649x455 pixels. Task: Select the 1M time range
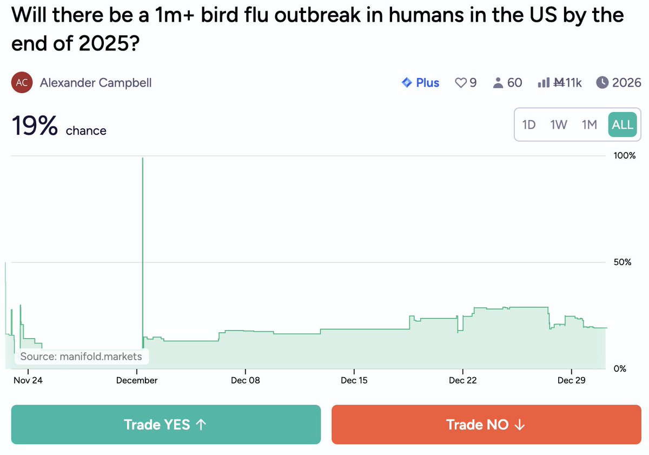tap(589, 124)
